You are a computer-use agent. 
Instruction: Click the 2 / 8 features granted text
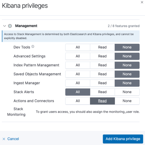124,26
